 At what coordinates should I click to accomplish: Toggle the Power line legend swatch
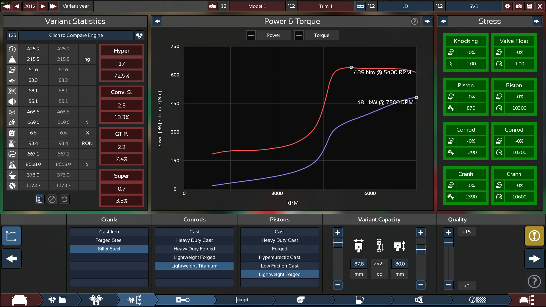point(251,36)
